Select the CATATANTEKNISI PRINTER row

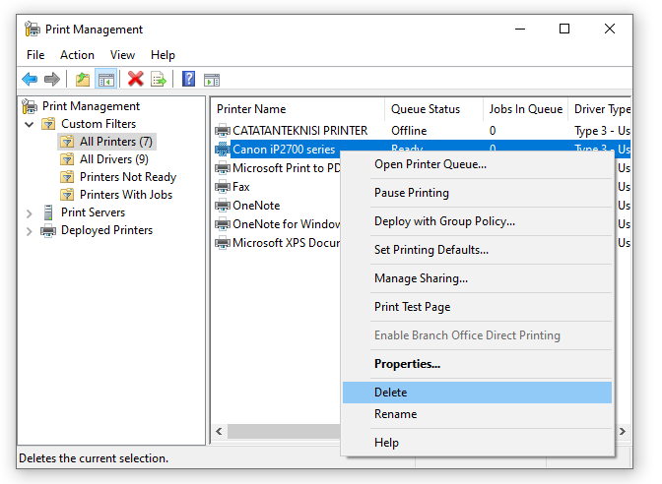tap(299, 131)
